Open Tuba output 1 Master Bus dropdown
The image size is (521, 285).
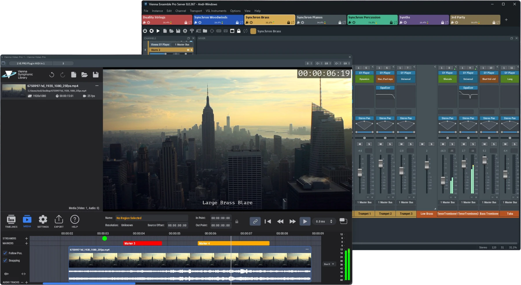point(510,202)
